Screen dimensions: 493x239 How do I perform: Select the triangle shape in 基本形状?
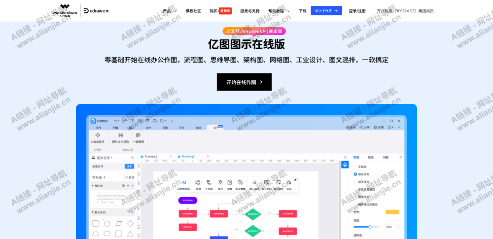130,234
